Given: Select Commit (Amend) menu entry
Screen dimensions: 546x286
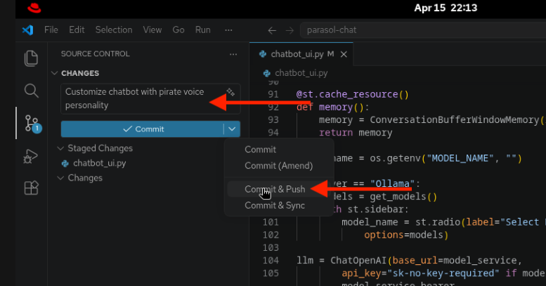Looking at the screenshot, I should pos(278,166).
